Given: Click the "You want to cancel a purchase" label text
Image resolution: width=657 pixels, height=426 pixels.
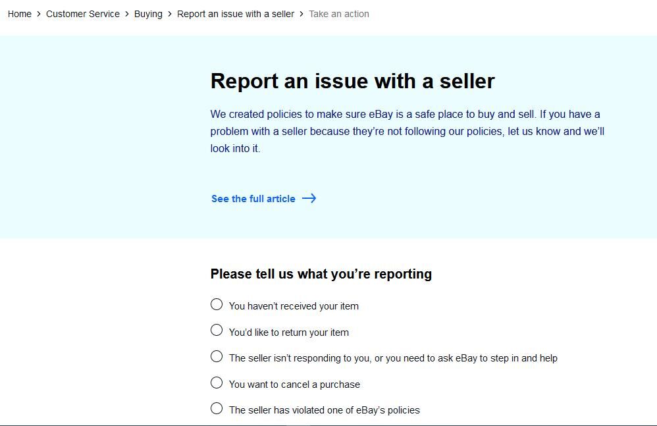Looking at the screenshot, I should point(294,385).
